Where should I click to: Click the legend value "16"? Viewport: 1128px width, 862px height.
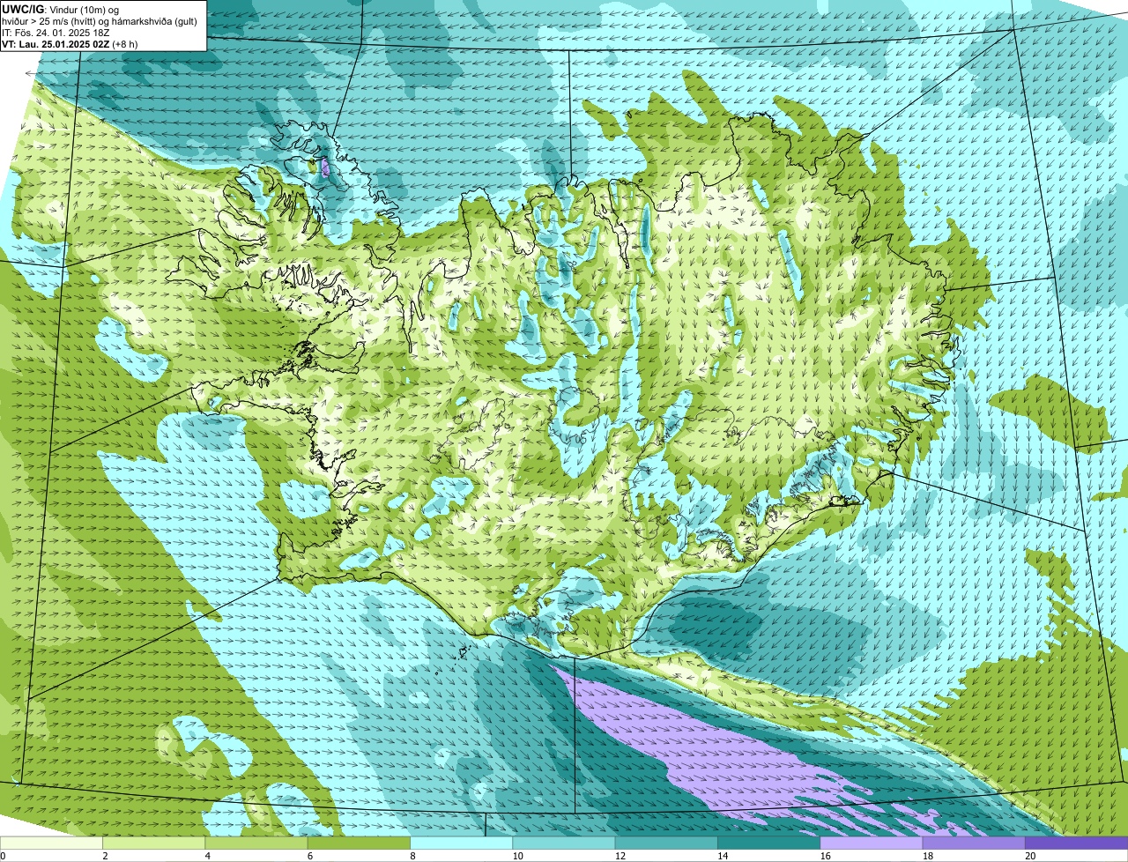point(825,856)
